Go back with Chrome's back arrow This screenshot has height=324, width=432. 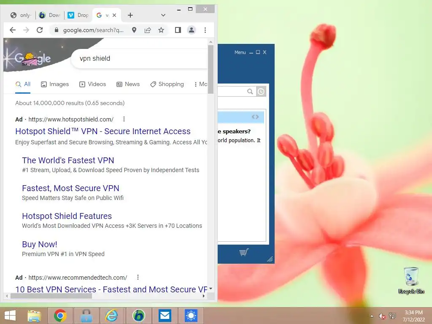[13, 30]
